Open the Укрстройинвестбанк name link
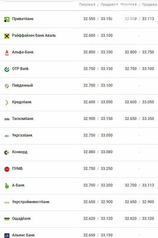Image resolution: width=158 pixels, height=238 pixels. click(x=31, y=202)
